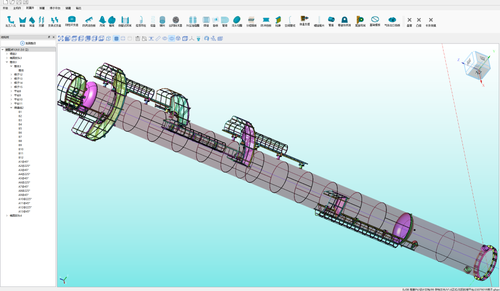Image resolution: width=500 pixels, height=291 pixels.
Task: Select the 侧壁式吊耳 side-wall lug tool
Action: (125, 22)
